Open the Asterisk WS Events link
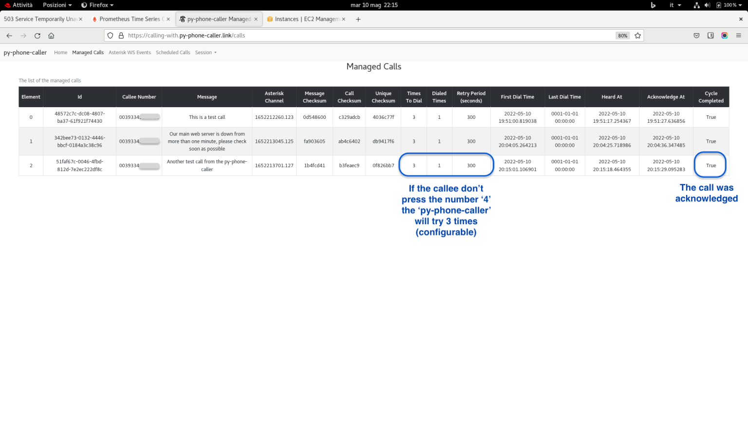748x421 pixels. click(130, 53)
